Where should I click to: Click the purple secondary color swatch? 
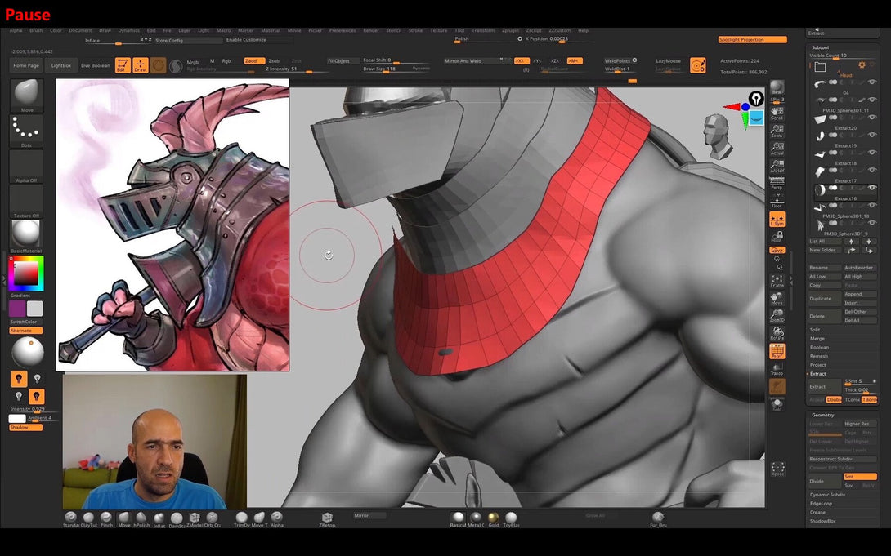point(17,309)
